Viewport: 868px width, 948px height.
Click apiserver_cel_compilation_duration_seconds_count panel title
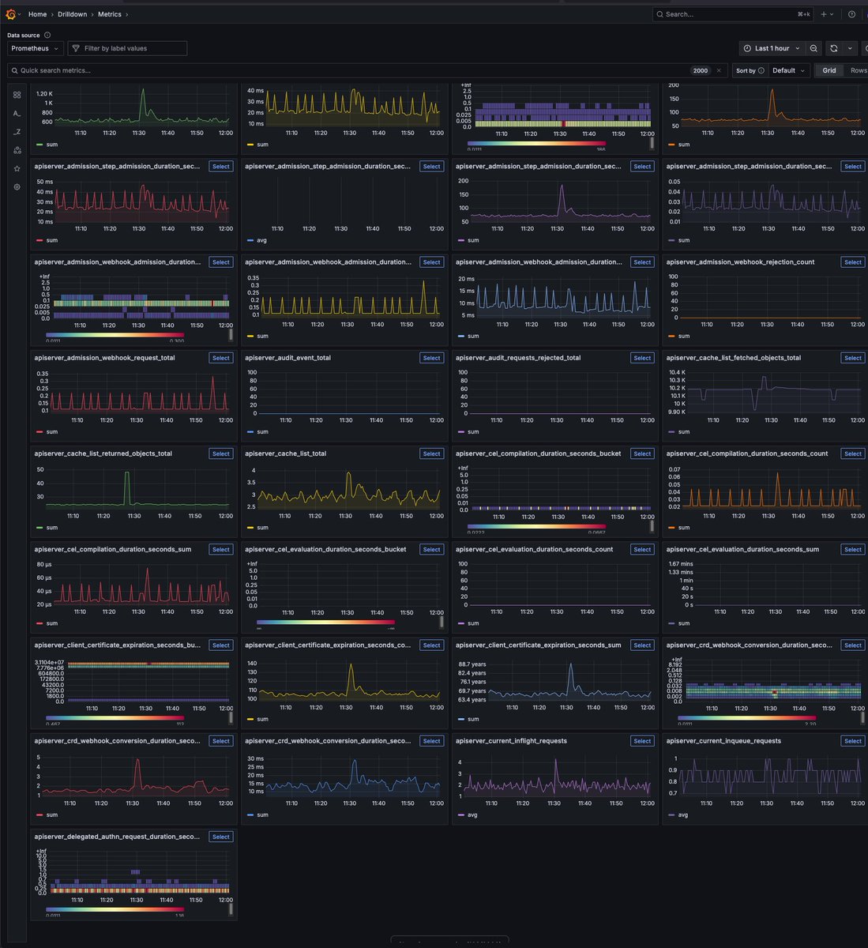[747, 453]
